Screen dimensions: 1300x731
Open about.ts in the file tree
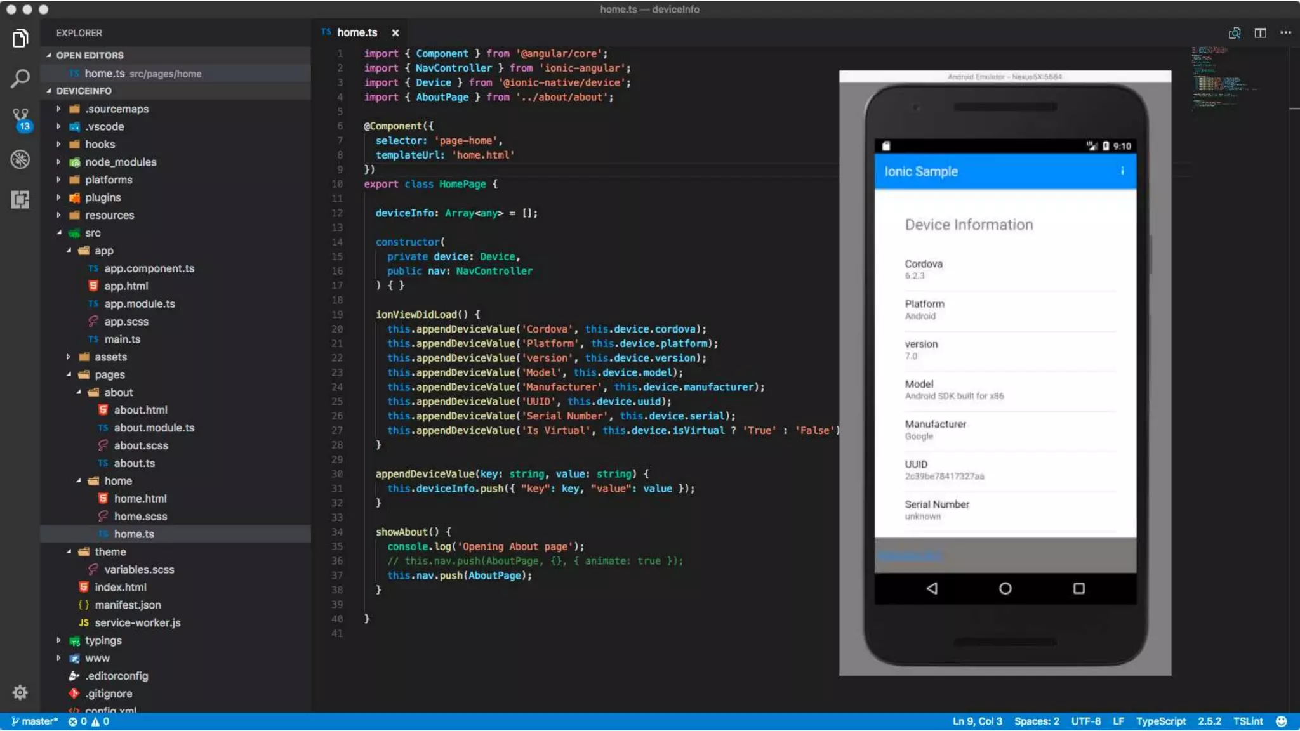pyautogui.click(x=134, y=463)
